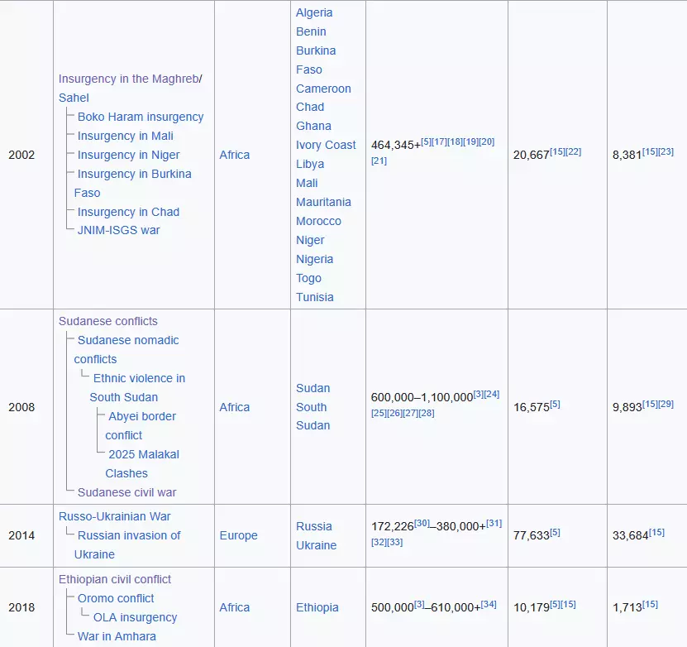Image resolution: width=687 pixels, height=647 pixels.
Task: Follow the Mauritania country link
Action: (323, 202)
